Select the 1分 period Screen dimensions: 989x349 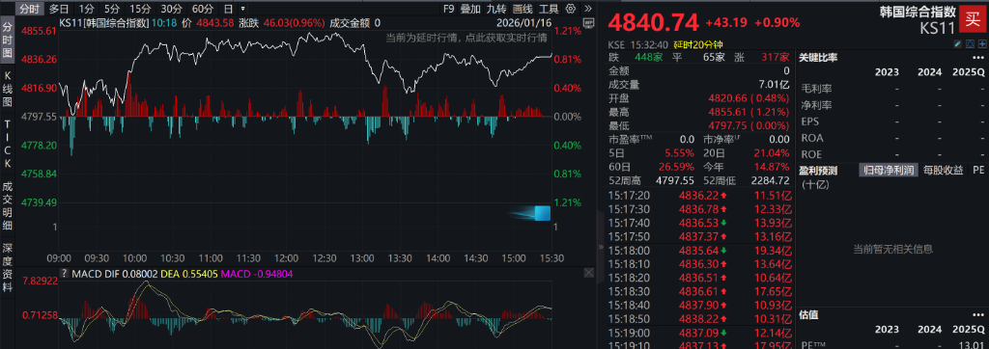coord(86,9)
